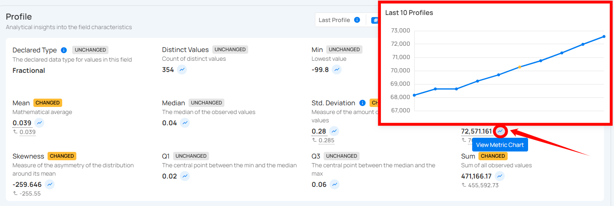Select the yellow data point on the chart
Screen dimensions: 614x206
(x=519, y=67)
